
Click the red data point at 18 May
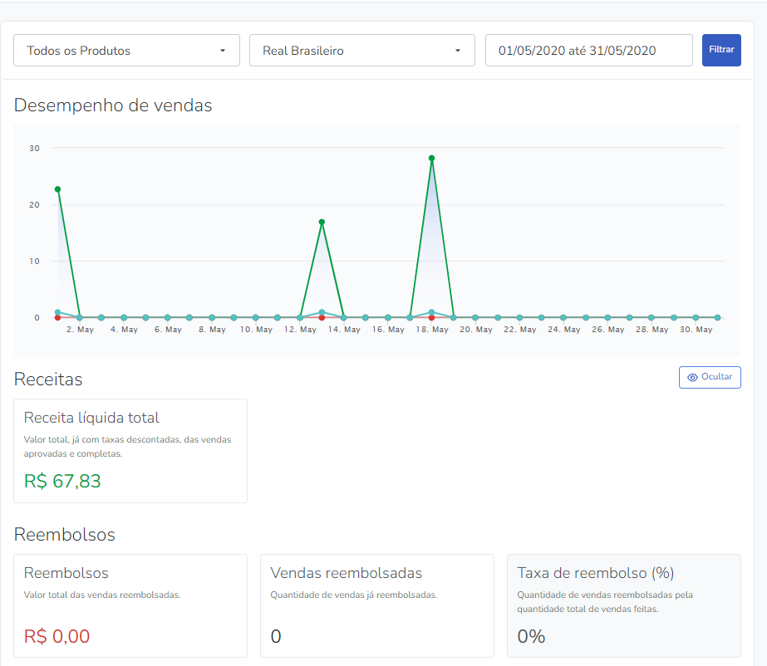click(431, 318)
